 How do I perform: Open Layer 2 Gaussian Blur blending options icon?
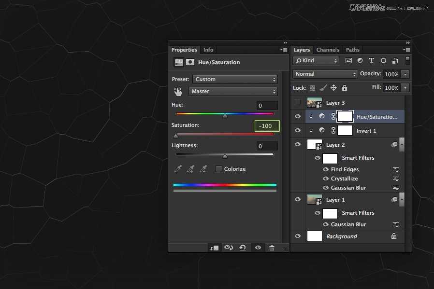point(396,188)
